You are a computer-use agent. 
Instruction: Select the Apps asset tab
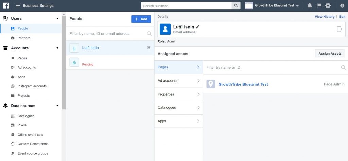point(179,121)
